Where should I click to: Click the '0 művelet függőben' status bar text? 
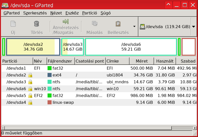click(22, 133)
